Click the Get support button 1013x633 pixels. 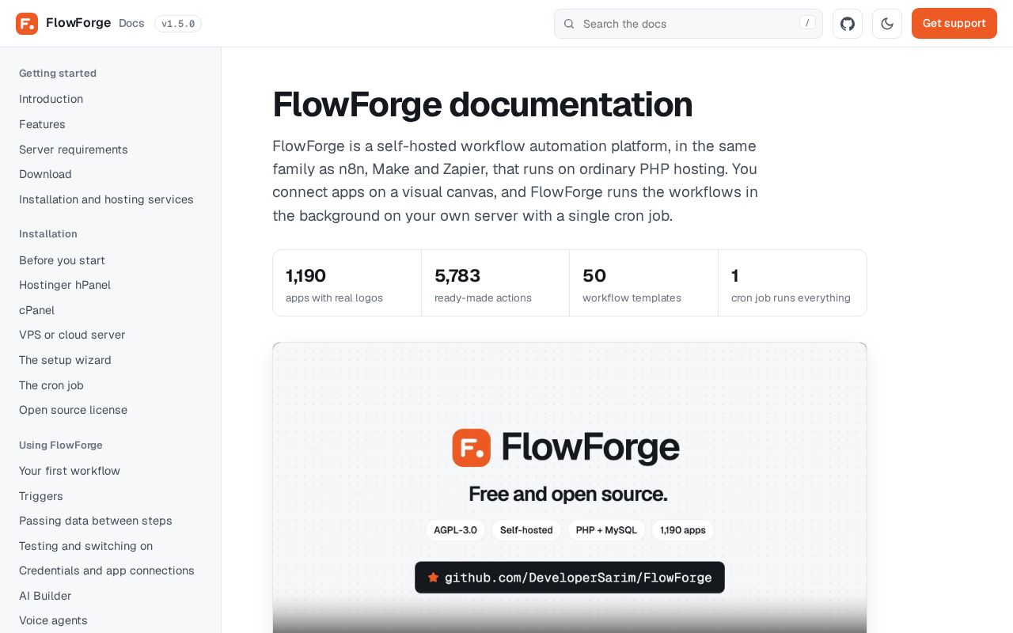click(954, 24)
